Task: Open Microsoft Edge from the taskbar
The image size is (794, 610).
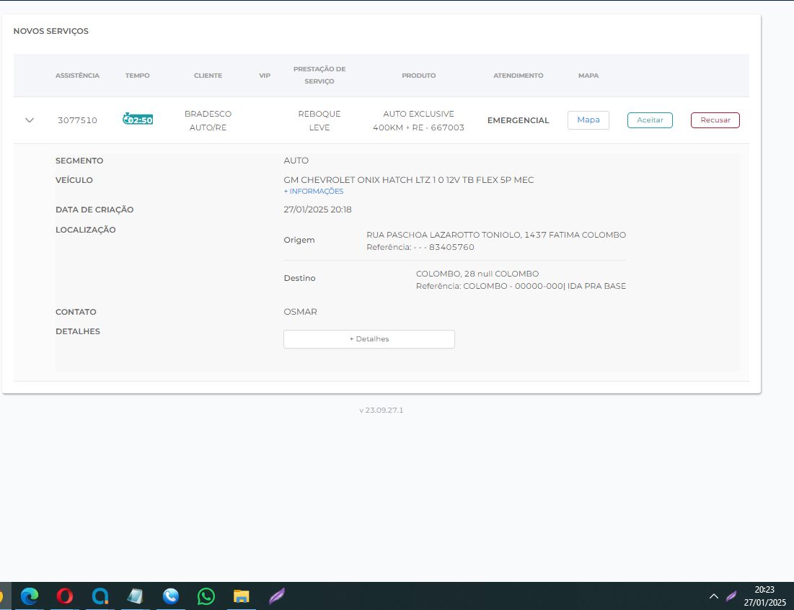Action: (x=30, y=596)
